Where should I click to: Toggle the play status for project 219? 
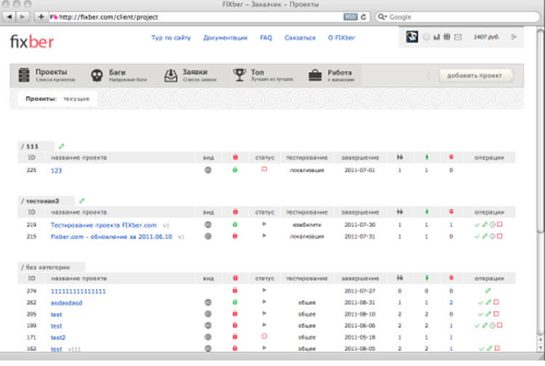[265, 226]
